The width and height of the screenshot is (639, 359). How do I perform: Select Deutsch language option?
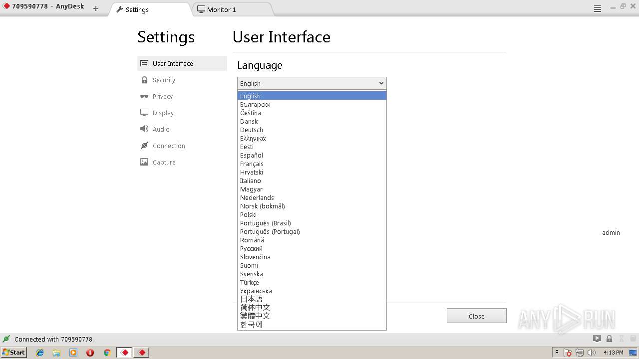point(312,130)
